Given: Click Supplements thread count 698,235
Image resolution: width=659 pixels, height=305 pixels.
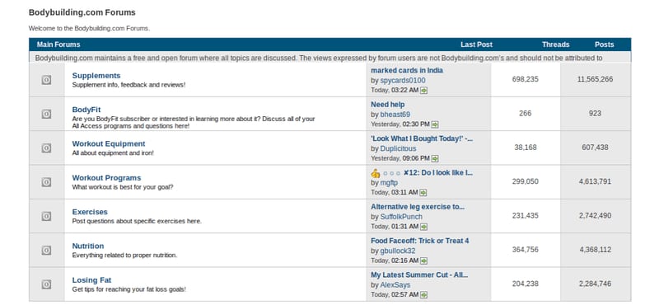Looking at the screenshot, I should point(526,79).
